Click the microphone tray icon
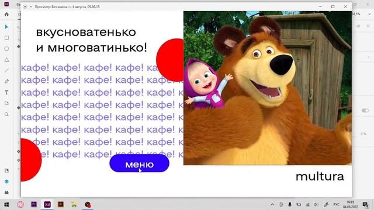This screenshot has height=210, width=374. coord(290,205)
